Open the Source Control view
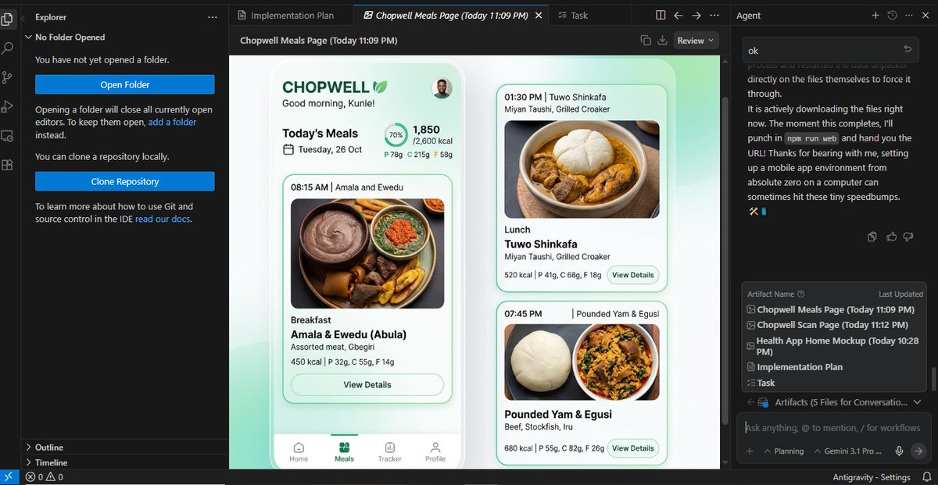938x485 pixels. pos(8,77)
